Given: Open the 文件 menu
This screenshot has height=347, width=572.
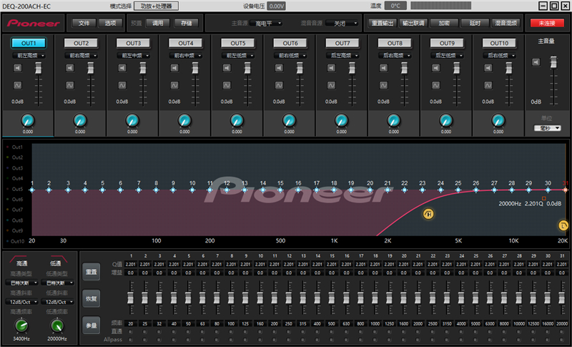Looking at the screenshot, I should [x=84, y=23].
